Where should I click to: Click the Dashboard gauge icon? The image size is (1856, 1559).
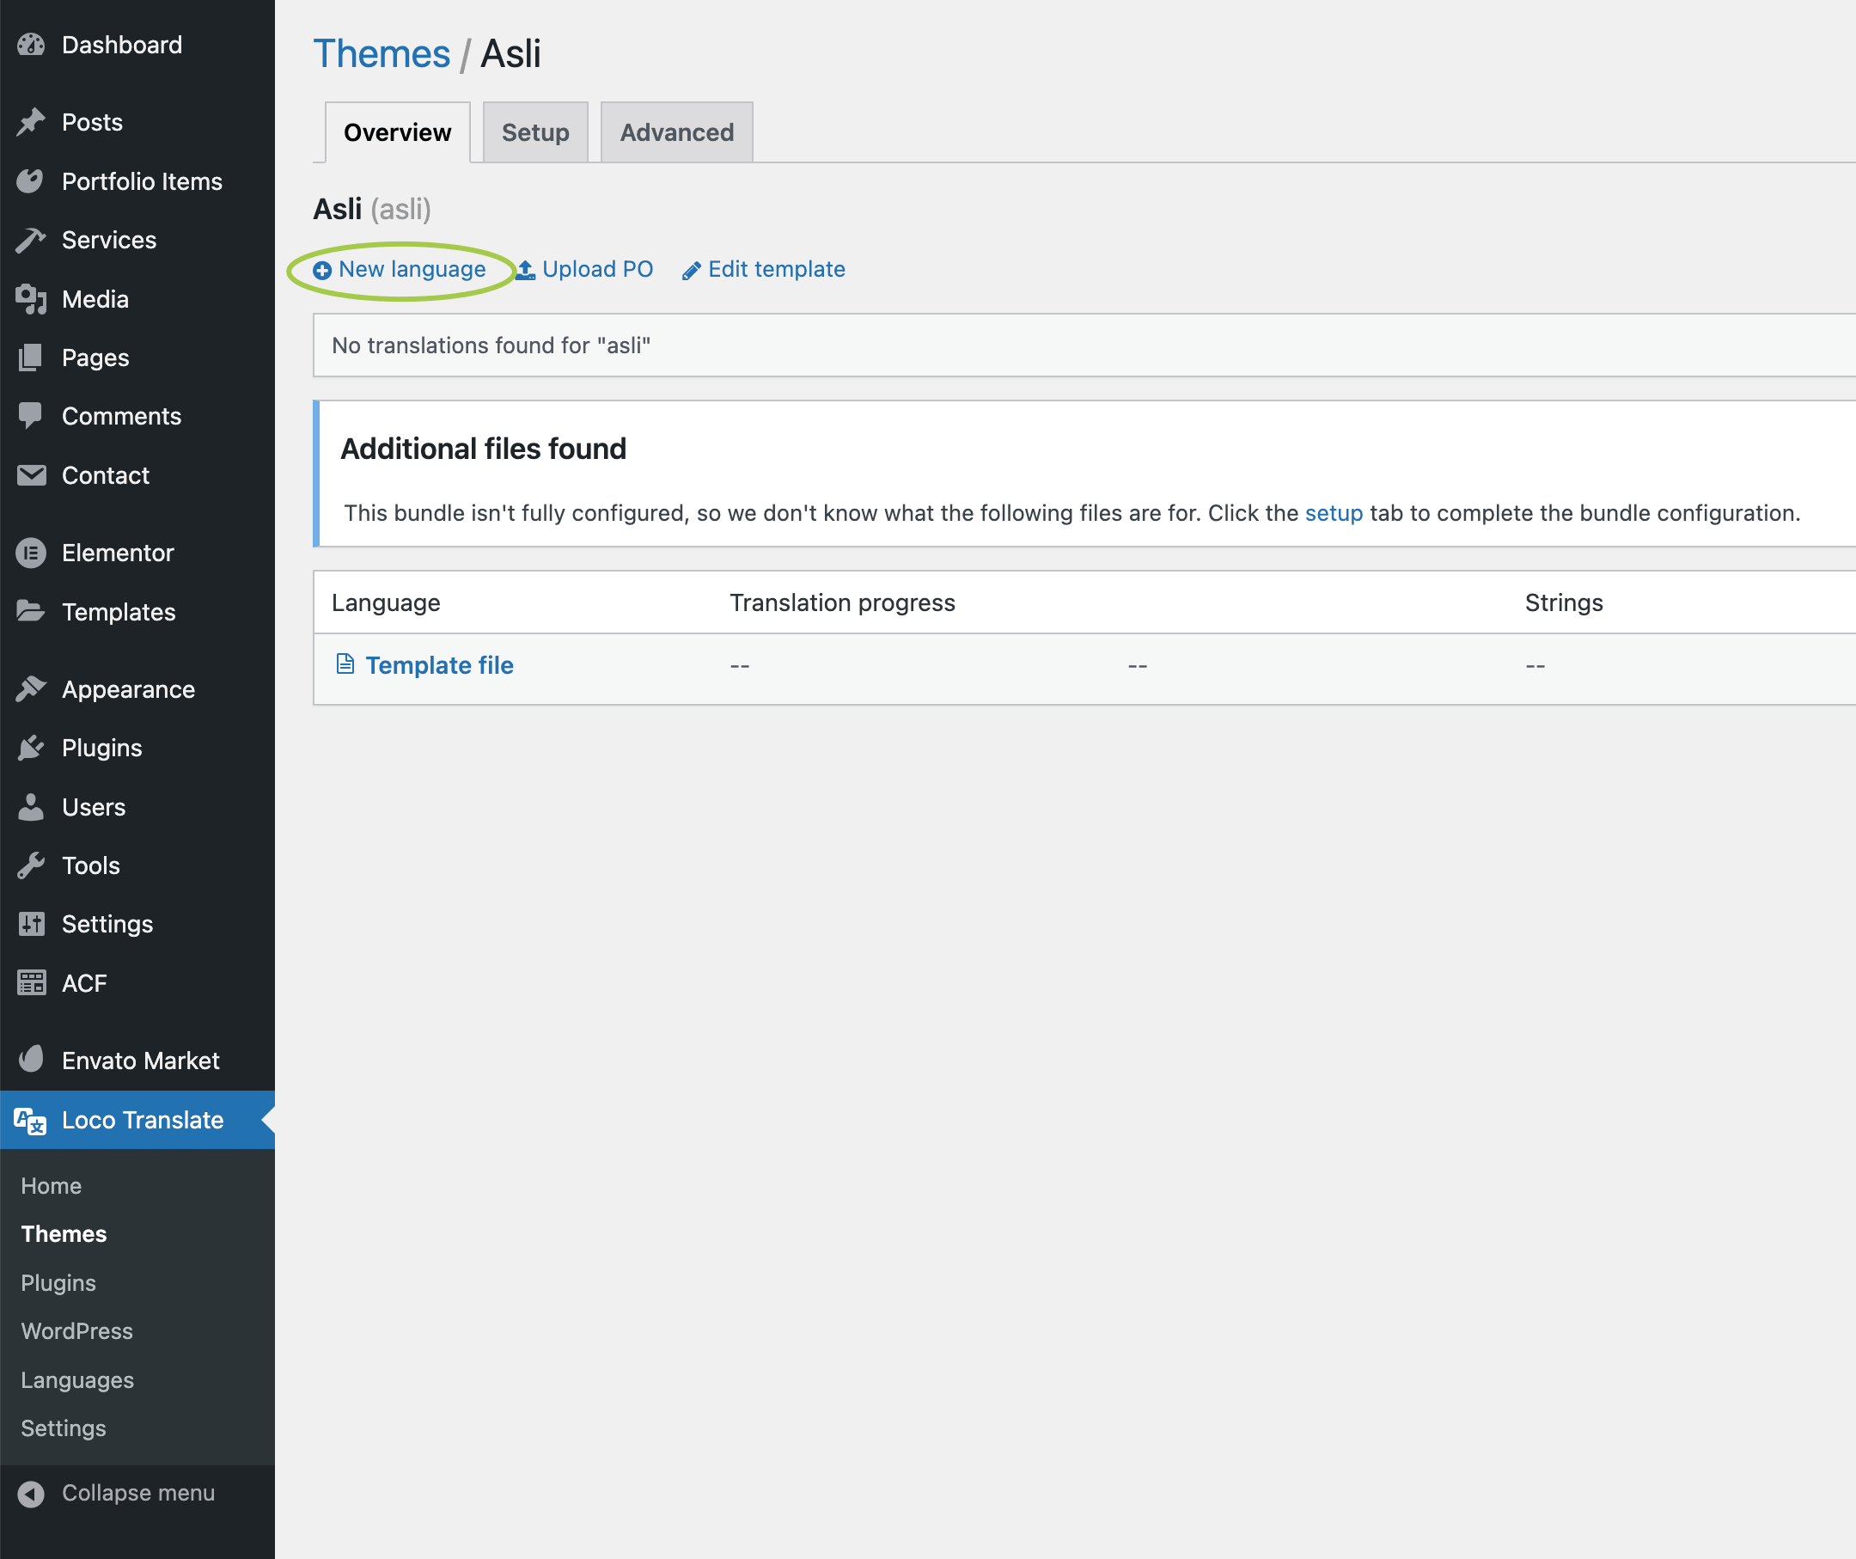click(x=31, y=45)
